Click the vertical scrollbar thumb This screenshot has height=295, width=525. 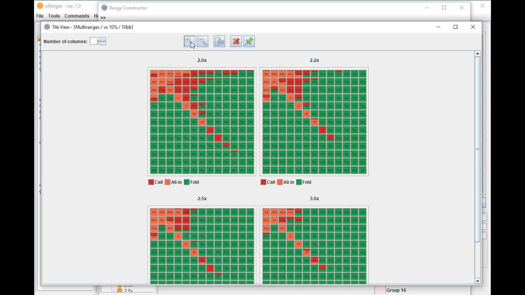(478, 149)
